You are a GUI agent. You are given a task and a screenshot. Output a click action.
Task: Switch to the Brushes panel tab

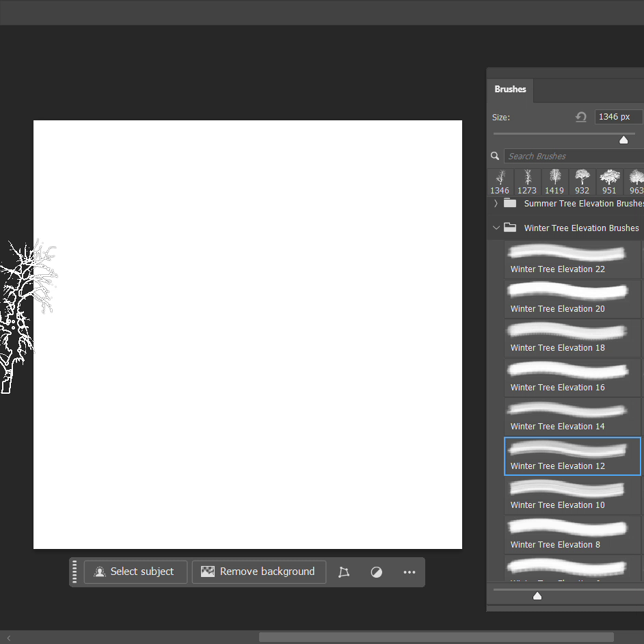click(510, 89)
